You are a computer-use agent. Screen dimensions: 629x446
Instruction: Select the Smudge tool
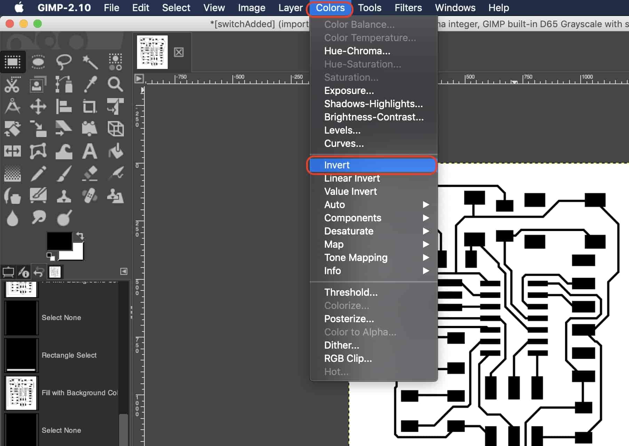click(38, 218)
